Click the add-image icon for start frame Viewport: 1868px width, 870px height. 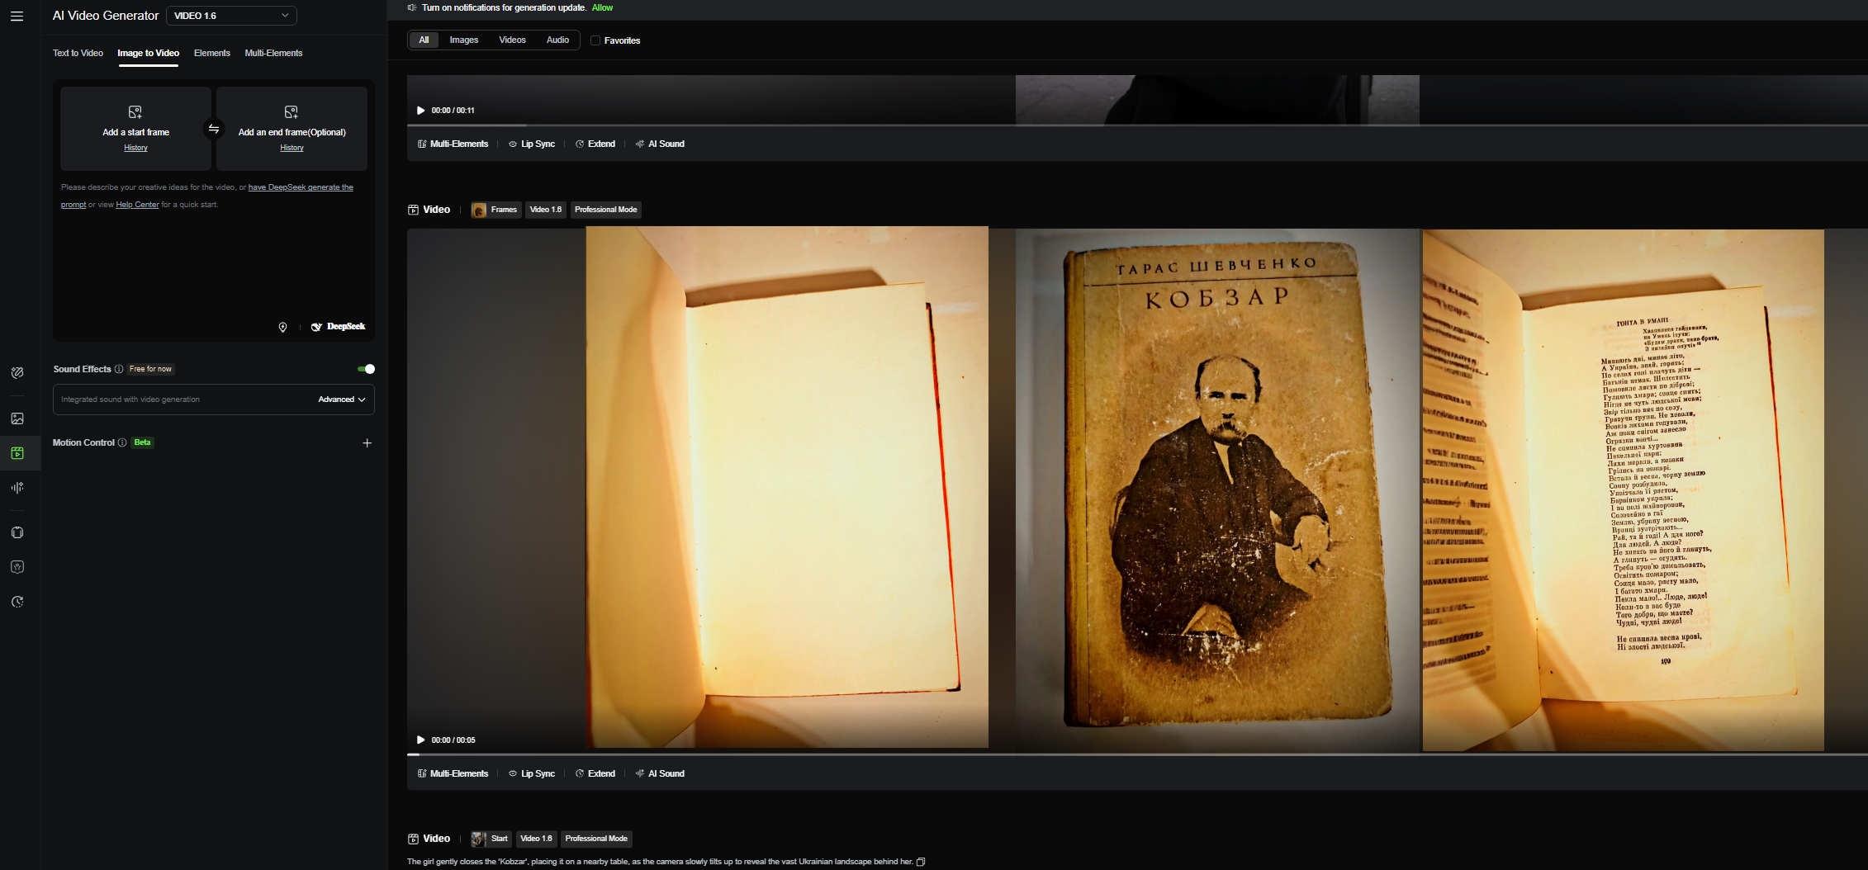(x=135, y=111)
